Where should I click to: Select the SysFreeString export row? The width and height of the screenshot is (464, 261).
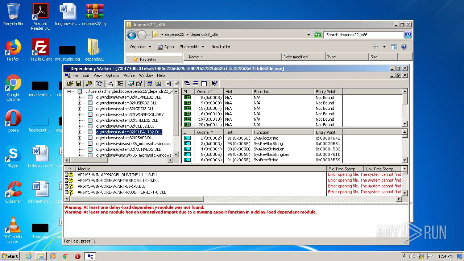pyautogui.click(x=292, y=160)
